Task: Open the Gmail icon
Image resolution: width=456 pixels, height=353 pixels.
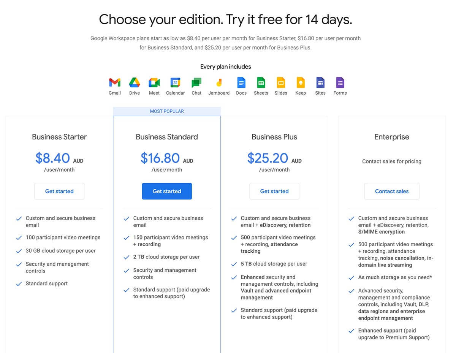Action: [x=114, y=82]
